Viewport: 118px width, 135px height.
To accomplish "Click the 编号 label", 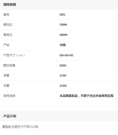I will pos(6,15).
